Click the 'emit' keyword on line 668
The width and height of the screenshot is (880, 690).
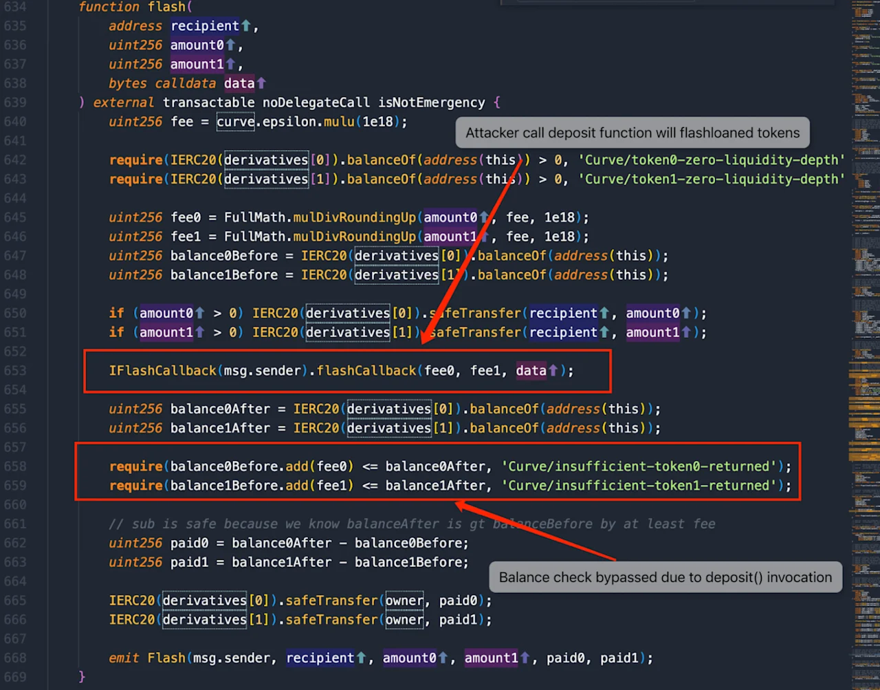[x=124, y=658]
